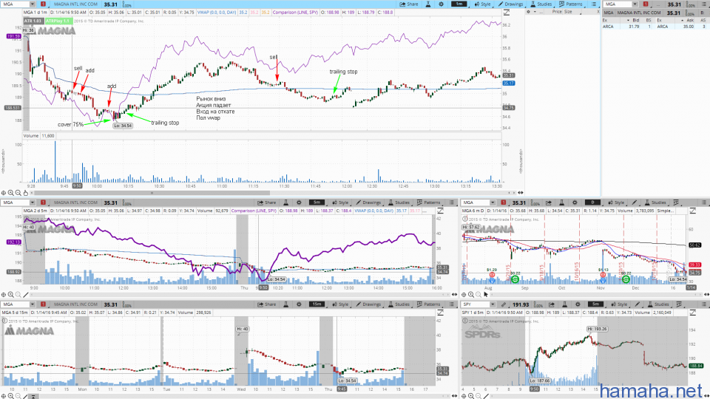Viewport: 710px width, 399px height.
Task: Open the 1m timeframe selector
Action: (x=459, y=4)
